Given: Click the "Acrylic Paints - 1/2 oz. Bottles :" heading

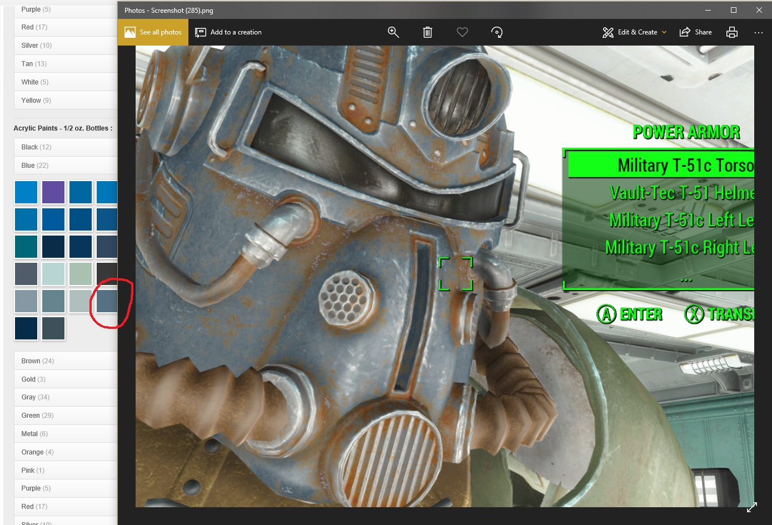Looking at the screenshot, I should click(63, 128).
